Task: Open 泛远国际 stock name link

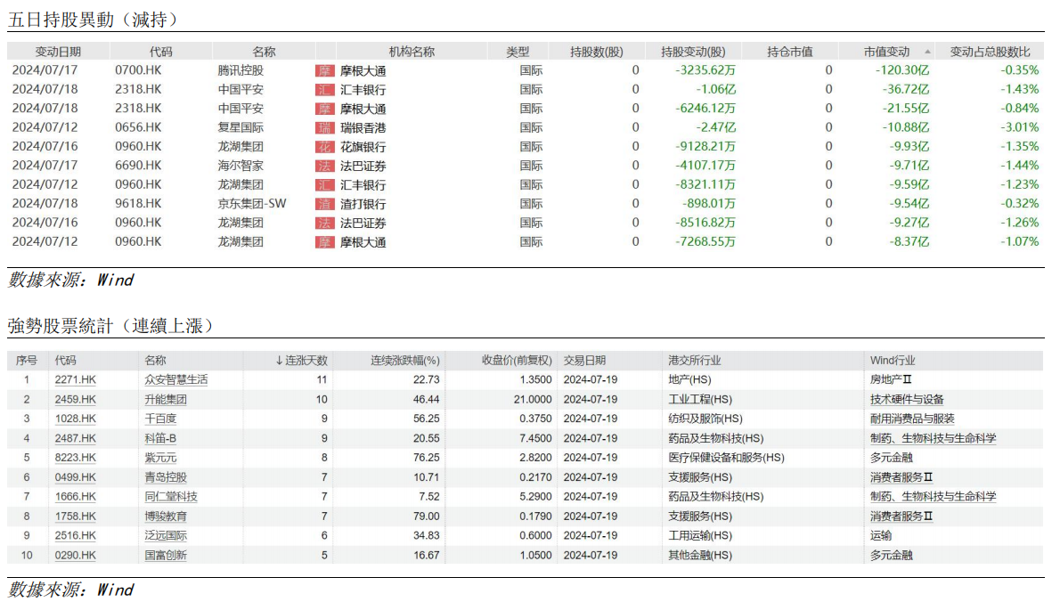Action: click(x=166, y=536)
